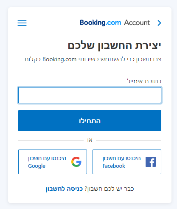This screenshot has width=177, height=209.
Task: Click the 'כבר יש לכם חשבון?' text
Action: coord(109,189)
